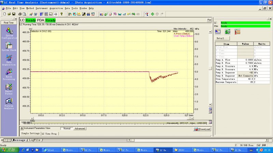273x153 pixels.
Task: Click the Save floppy disk icon
Action: click(x=14, y=14)
